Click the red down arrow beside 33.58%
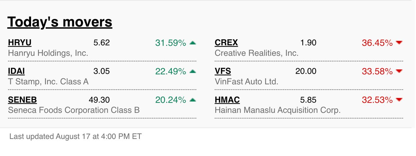 pyautogui.click(x=399, y=71)
